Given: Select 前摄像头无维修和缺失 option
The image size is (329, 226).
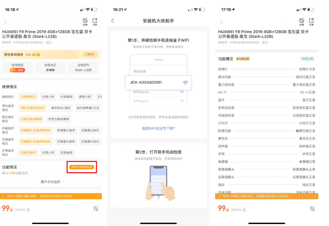Looking at the screenshot, I should pos(36,130).
